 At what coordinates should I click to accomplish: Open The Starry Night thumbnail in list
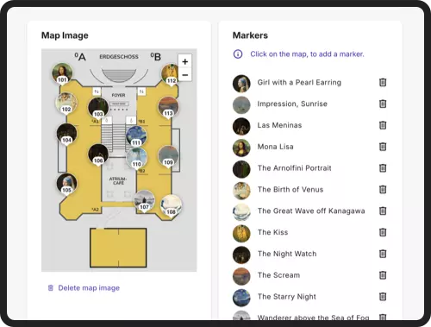(x=241, y=298)
